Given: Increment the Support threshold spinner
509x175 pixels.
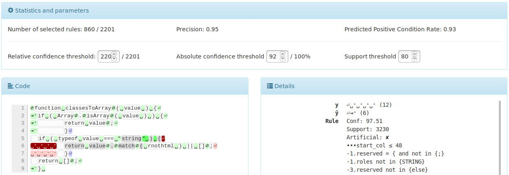Looking at the screenshot, I should point(415,54).
